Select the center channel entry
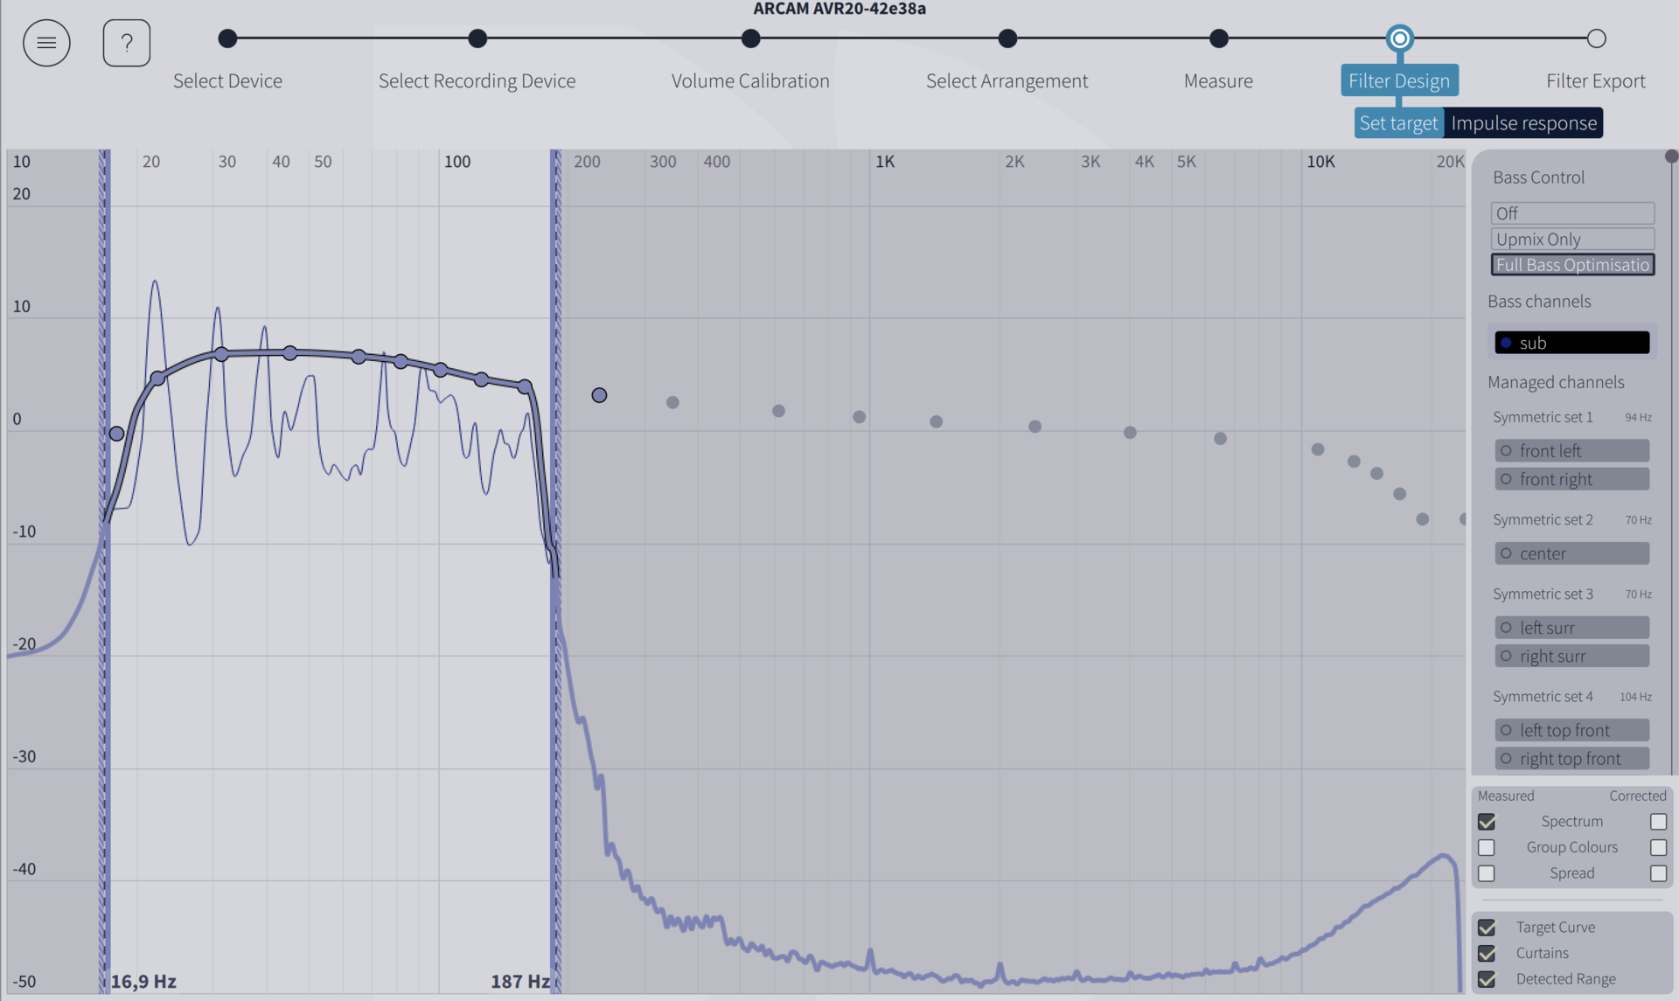Screen dimensions: 1679x1001 [1571, 553]
